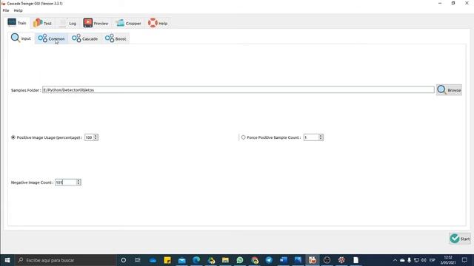Decrease force positive sample count
Screen dimensions: 474x266
[x=321, y=139]
